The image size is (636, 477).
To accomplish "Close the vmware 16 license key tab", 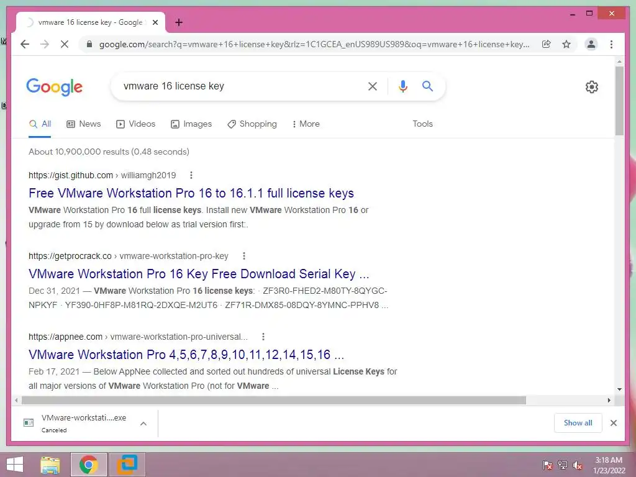I will (155, 22).
